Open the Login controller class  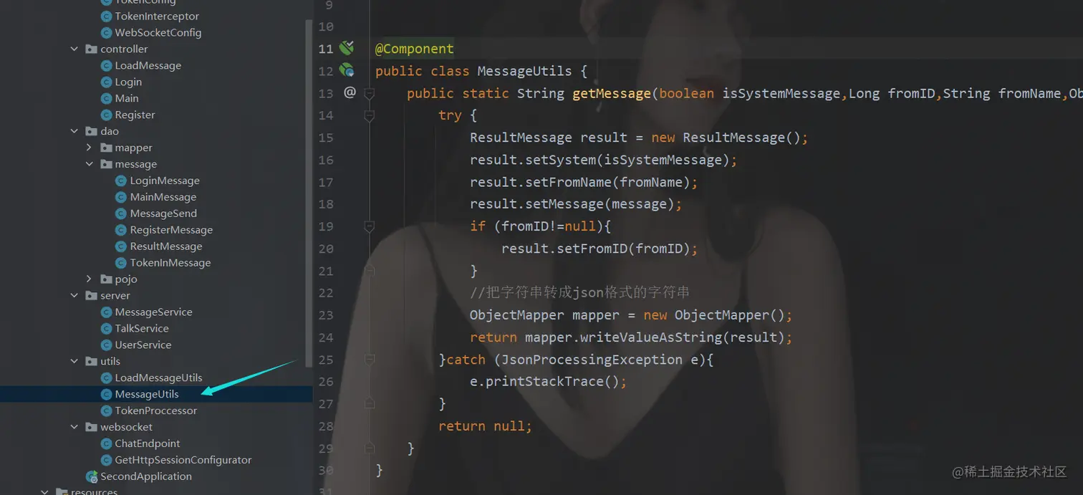coord(128,82)
